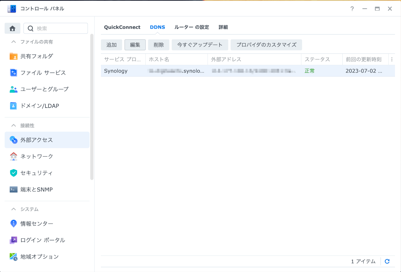Image resolution: width=401 pixels, height=272 pixels.
Task: Select the 外部アクセス icon
Action: [13, 140]
